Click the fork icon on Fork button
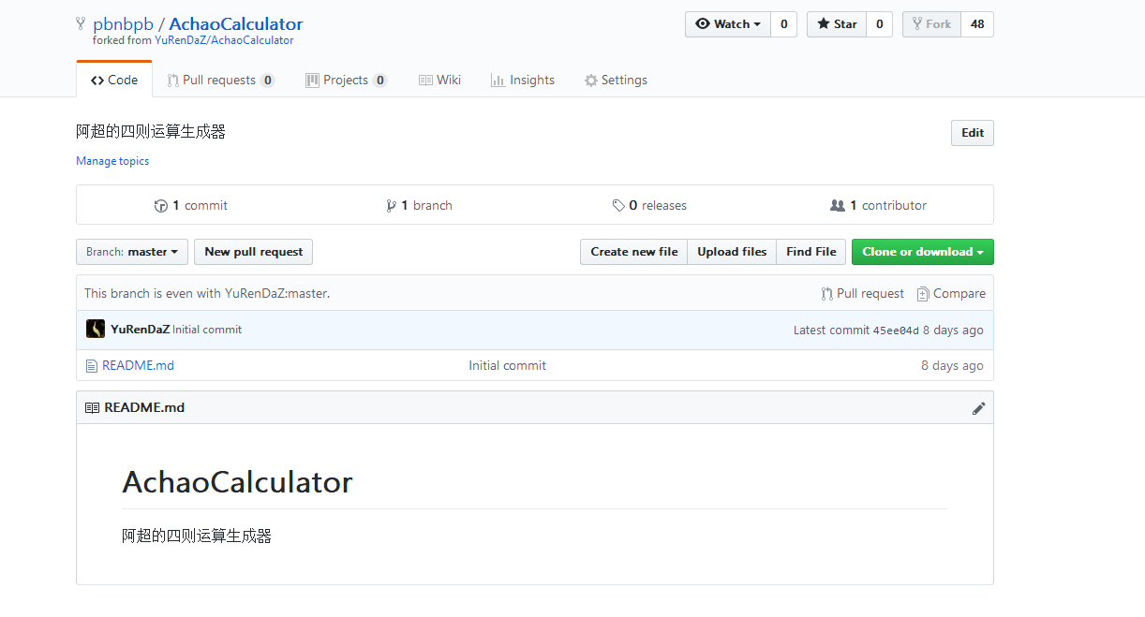Screen dimensions: 1145x617 point(917,24)
